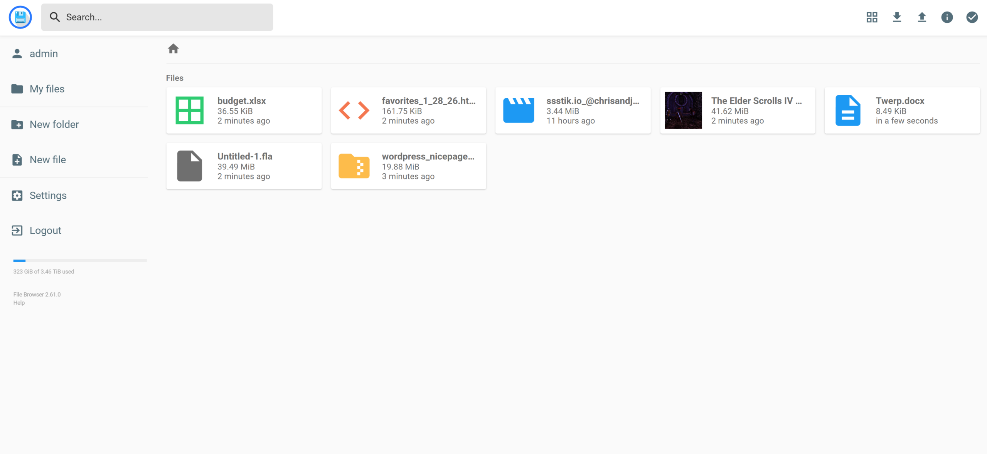
Task: Open My files in sidebar
Action: [x=47, y=89]
